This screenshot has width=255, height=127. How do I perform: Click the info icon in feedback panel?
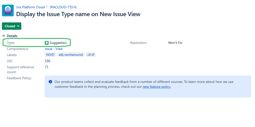[x=51, y=82]
